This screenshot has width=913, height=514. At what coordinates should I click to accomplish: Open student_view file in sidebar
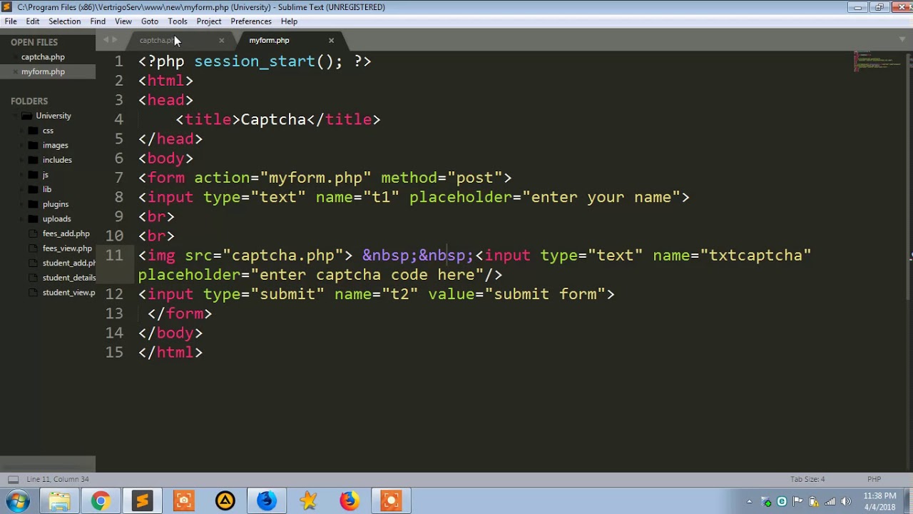69,293
